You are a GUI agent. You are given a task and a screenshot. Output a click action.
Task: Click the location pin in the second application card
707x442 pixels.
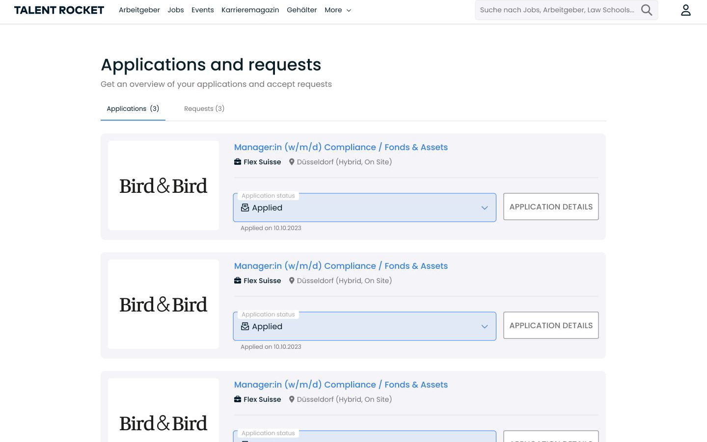(292, 281)
